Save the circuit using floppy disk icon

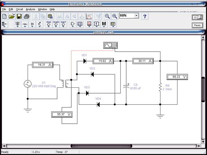[x=19, y=16]
